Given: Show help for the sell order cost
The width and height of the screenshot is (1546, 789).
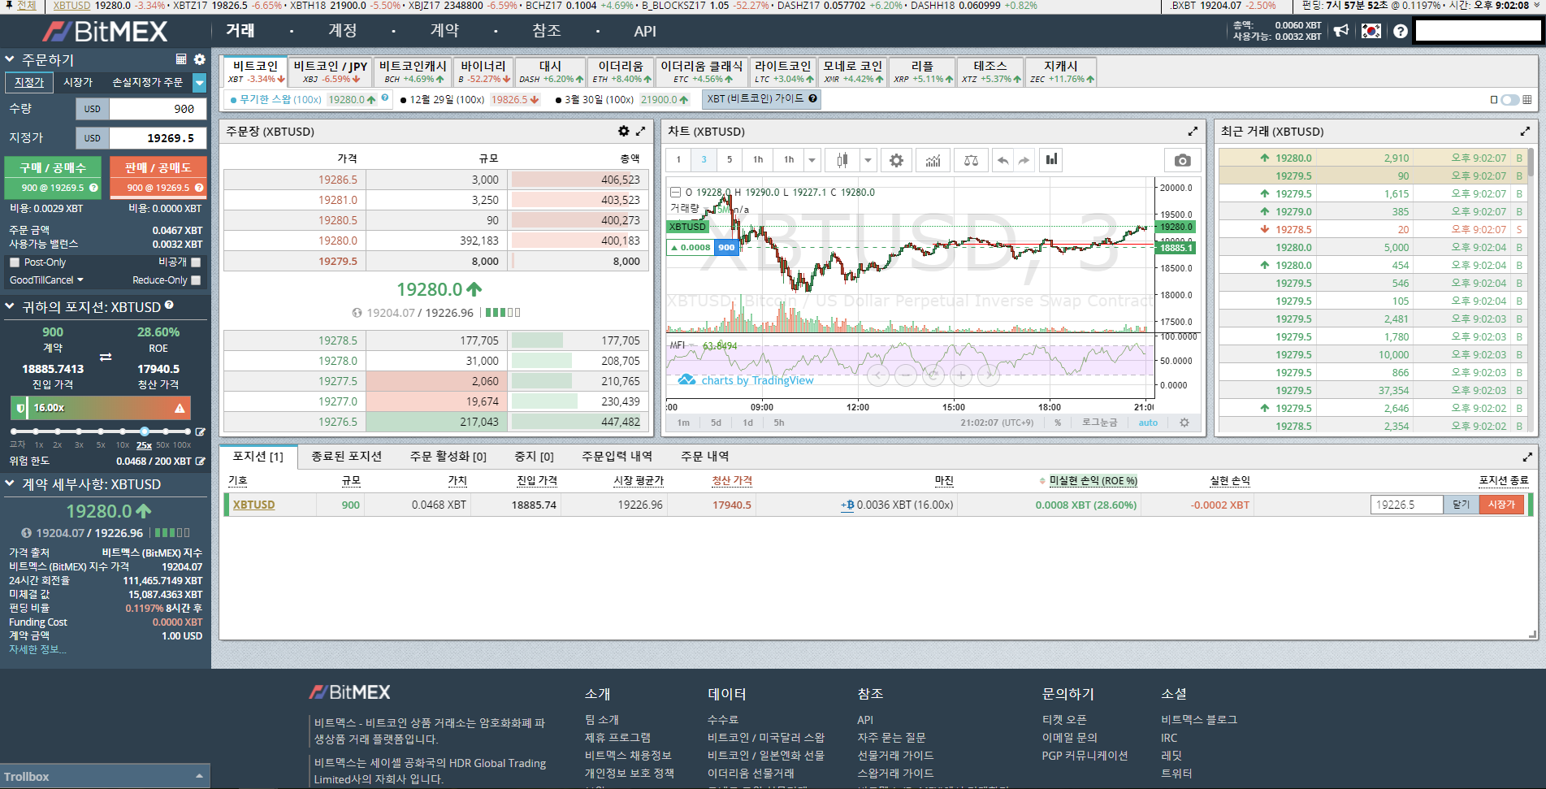Looking at the screenshot, I should 199,188.
